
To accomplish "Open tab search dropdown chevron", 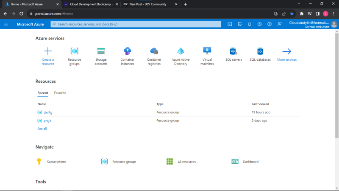I will click(x=299, y=4).
